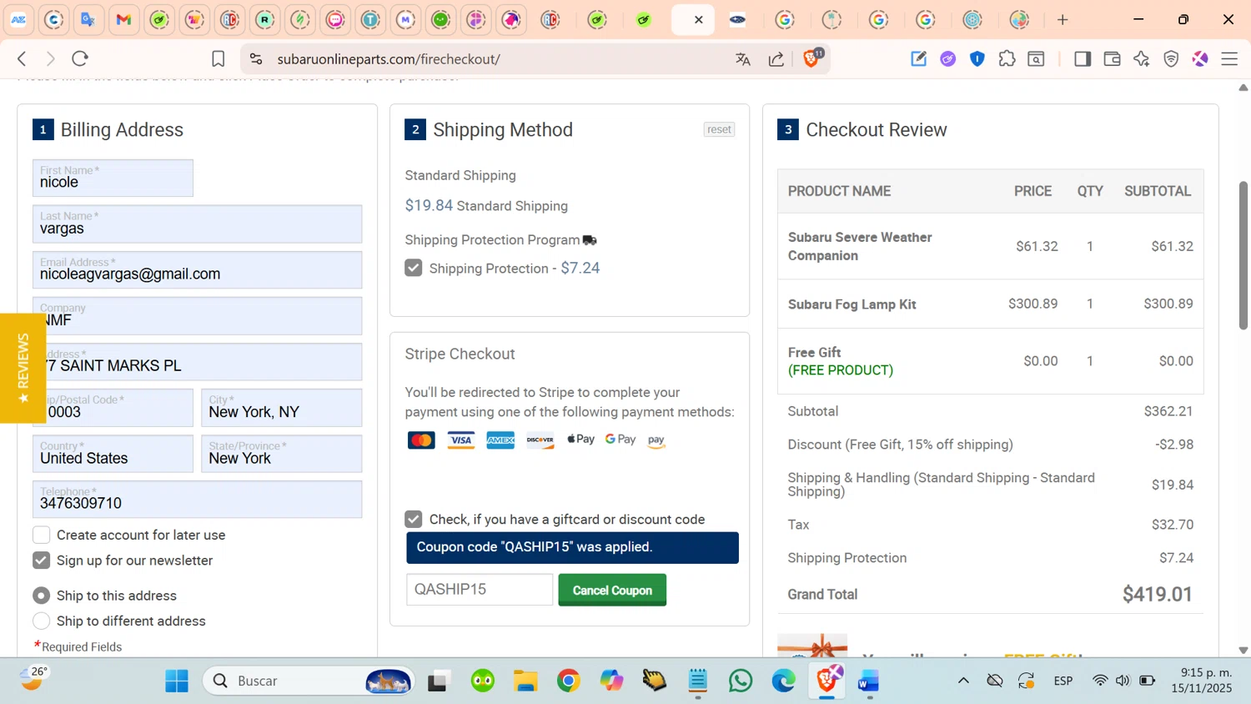1251x704 pixels.
Task: Click the Apple Pay payment logo
Action: 580,440
